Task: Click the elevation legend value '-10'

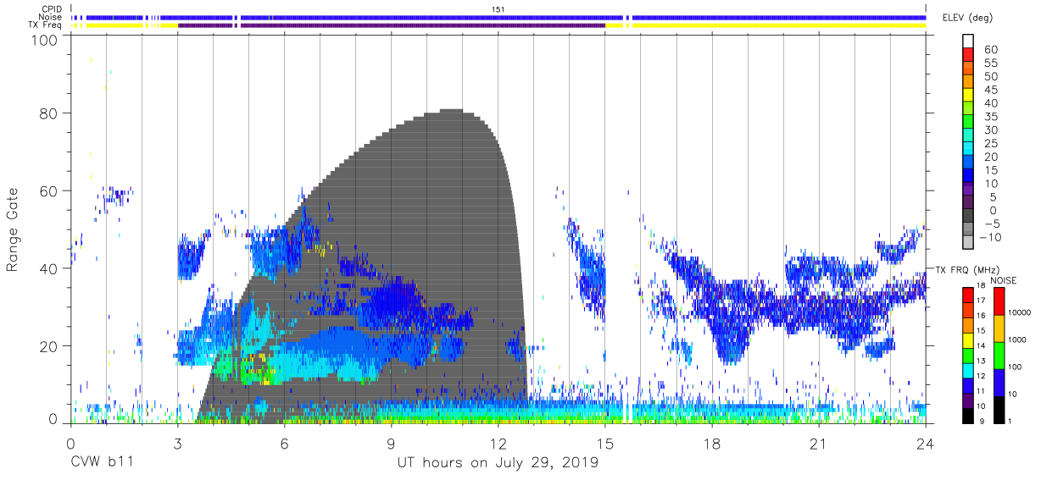Action: click(x=988, y=237)
